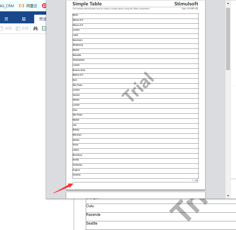236x230 pixels.
Task: Click the scrollbar down arrow
Action: pyautogui.click(x=228, y=196)
